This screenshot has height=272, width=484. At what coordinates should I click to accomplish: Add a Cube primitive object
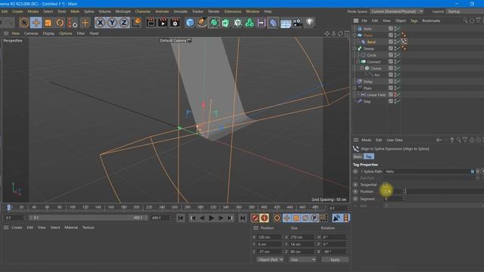click(190, 23)
